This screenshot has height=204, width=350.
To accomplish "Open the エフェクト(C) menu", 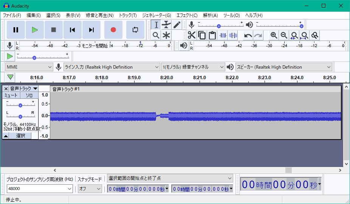I will tap(187, 15).
